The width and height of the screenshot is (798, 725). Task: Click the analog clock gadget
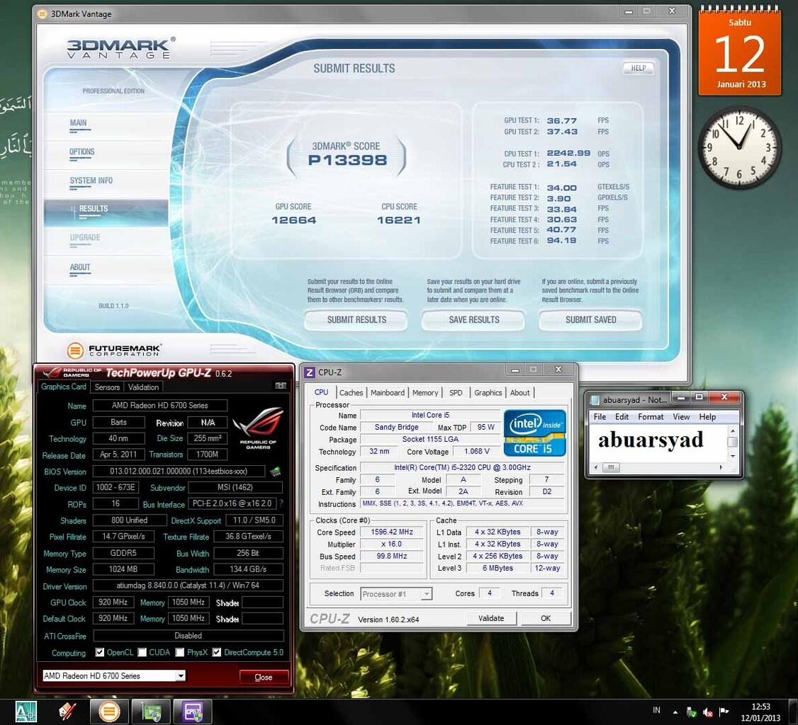click(x=739, y=147)
